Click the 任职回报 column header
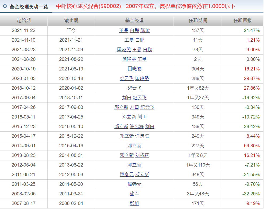The image size is (264, 209). point(242,21)
